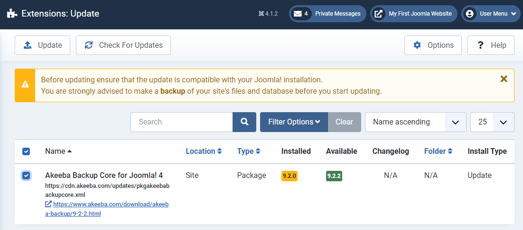Click the Available column header
This screenshot has width=523, height=230.
[342, 151]
